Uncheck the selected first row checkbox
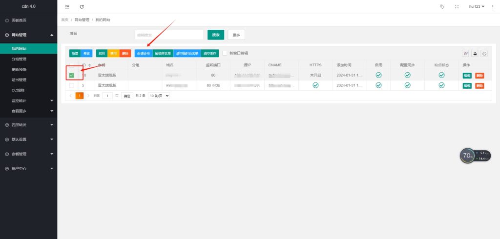500x239 pixels. (x=72, y=76)
